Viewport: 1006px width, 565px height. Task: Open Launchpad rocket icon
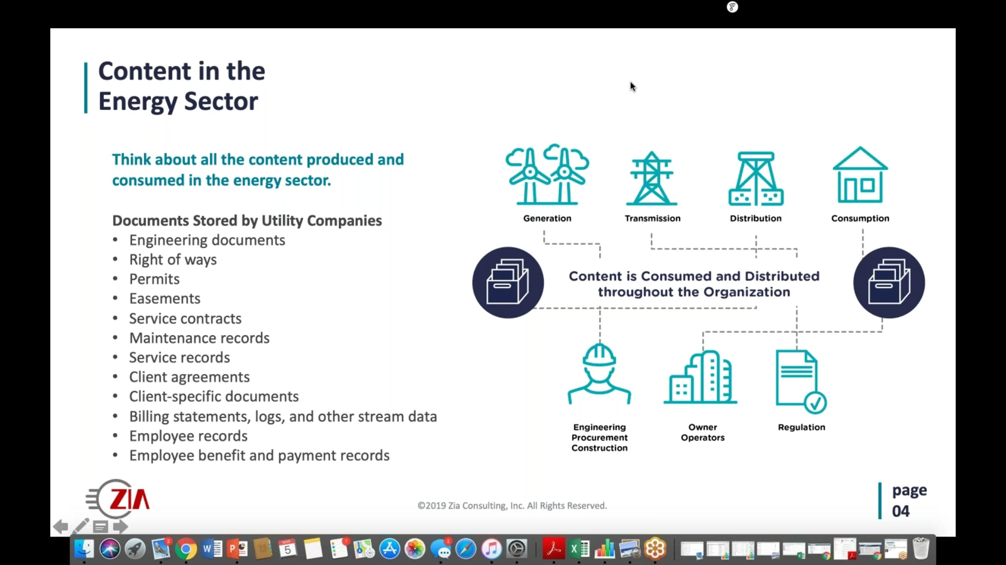pyautogui.click(x=135, y=549)
